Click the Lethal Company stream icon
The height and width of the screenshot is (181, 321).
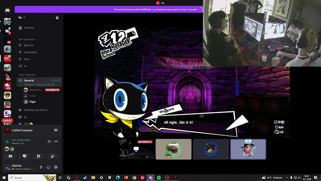click(x=56, y=130)
